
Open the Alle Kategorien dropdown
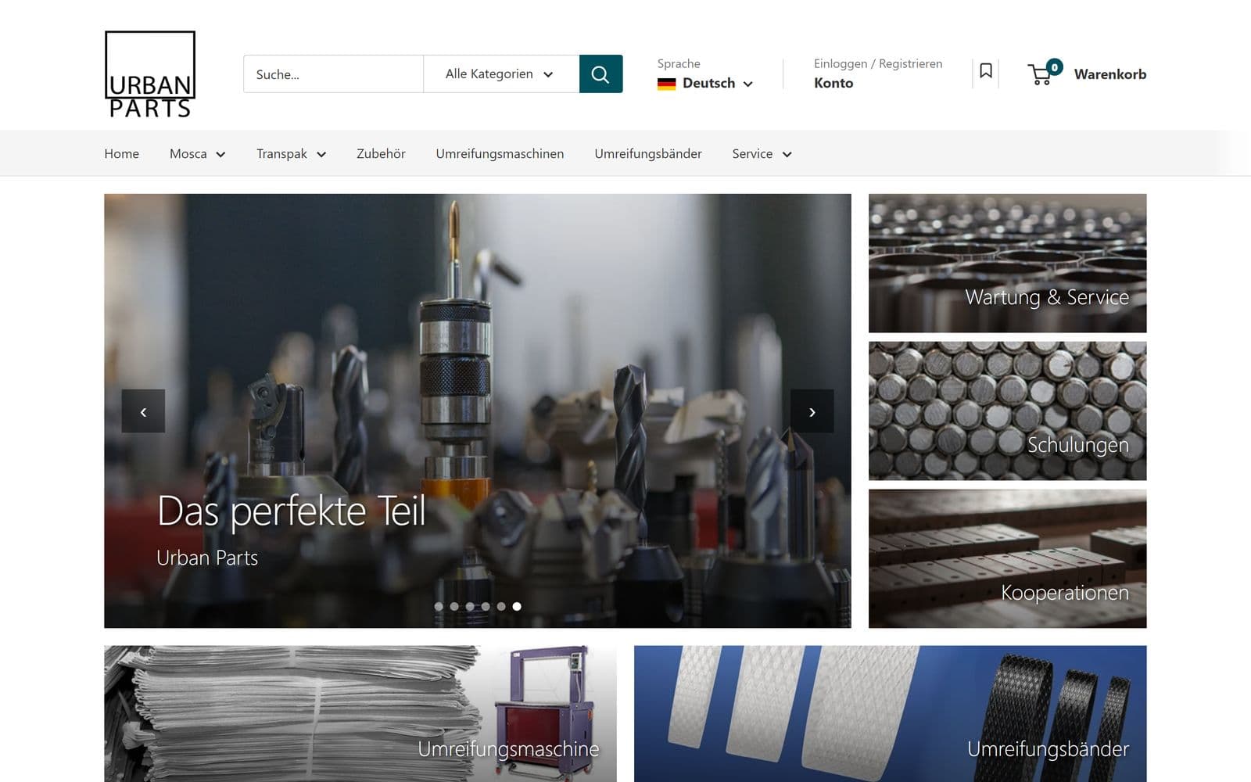tap(501, 74)
